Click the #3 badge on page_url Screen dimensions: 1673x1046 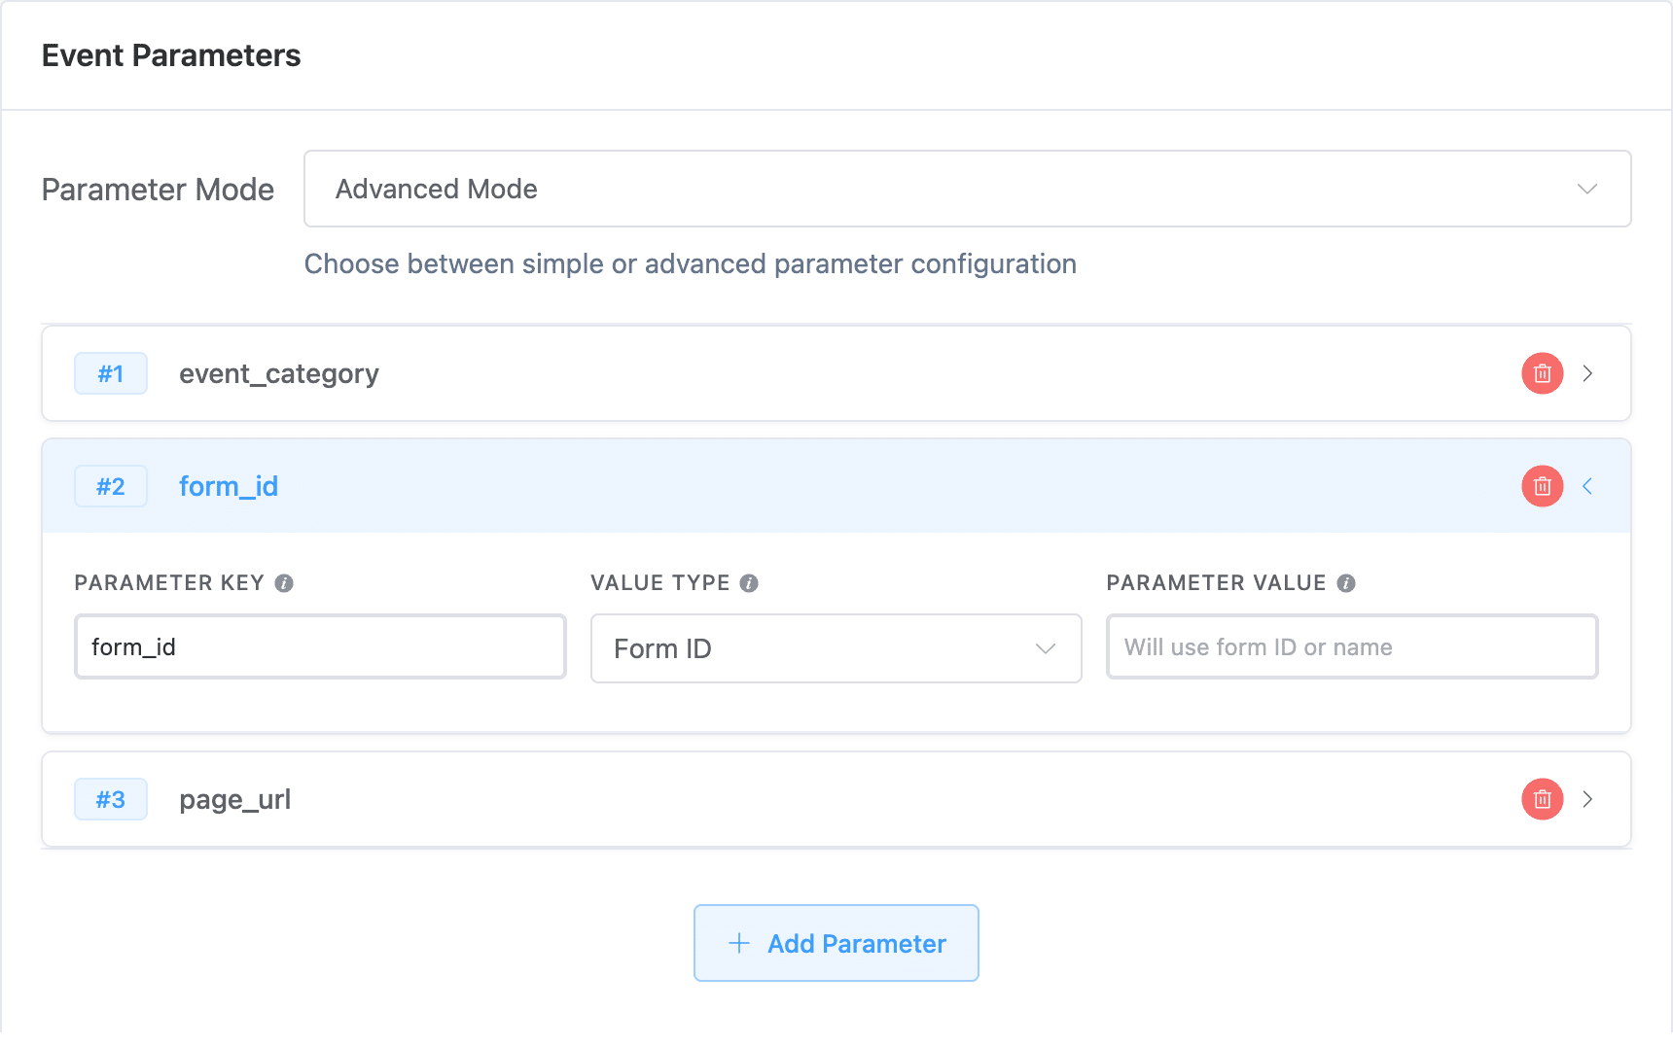pos(110,799)
